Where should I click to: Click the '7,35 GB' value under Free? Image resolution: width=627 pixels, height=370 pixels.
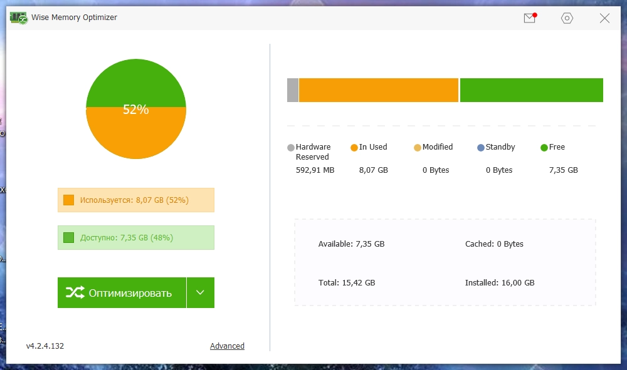point(564,170)
